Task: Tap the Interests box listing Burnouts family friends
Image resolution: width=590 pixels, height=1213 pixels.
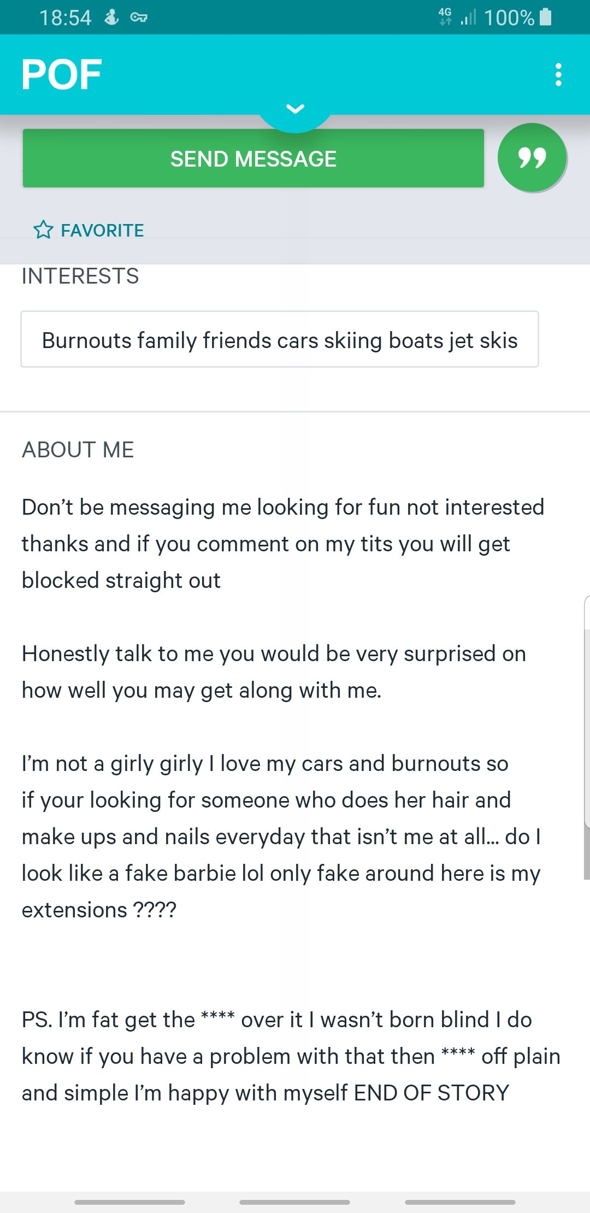Action: (x=280, y=339)
